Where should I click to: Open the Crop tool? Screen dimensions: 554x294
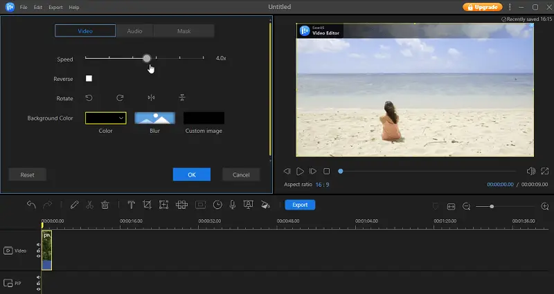tap(147, 205)
